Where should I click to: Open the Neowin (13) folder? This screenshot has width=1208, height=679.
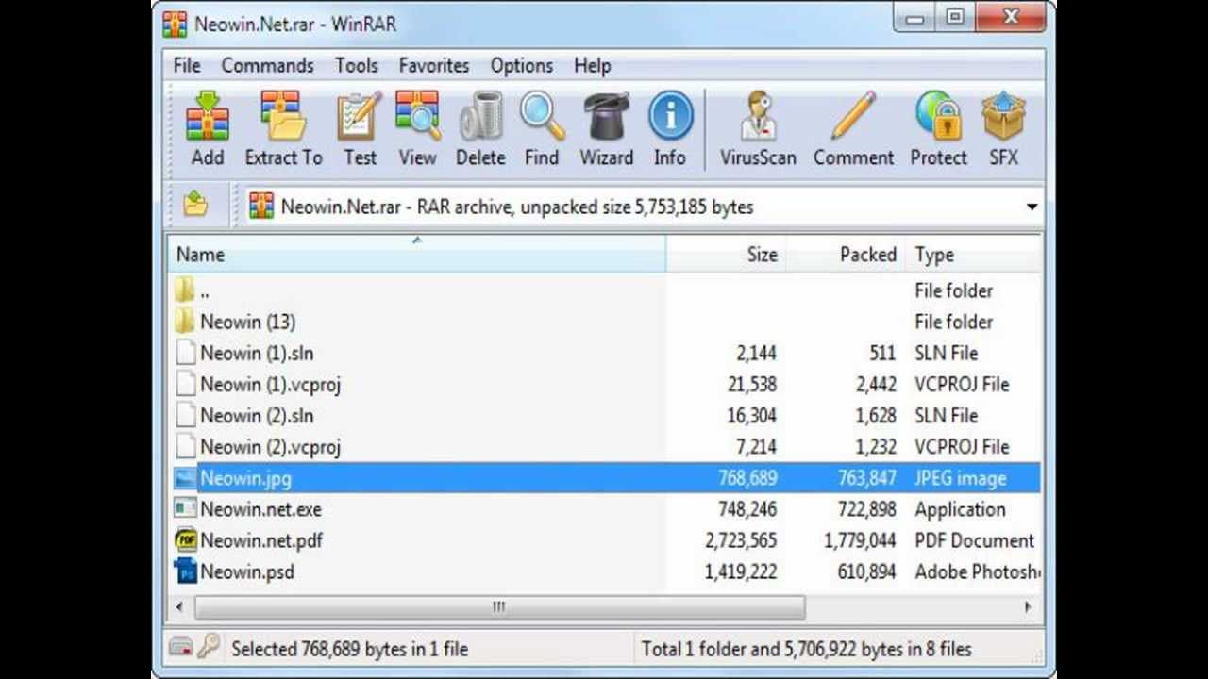(x=247, y=322)
